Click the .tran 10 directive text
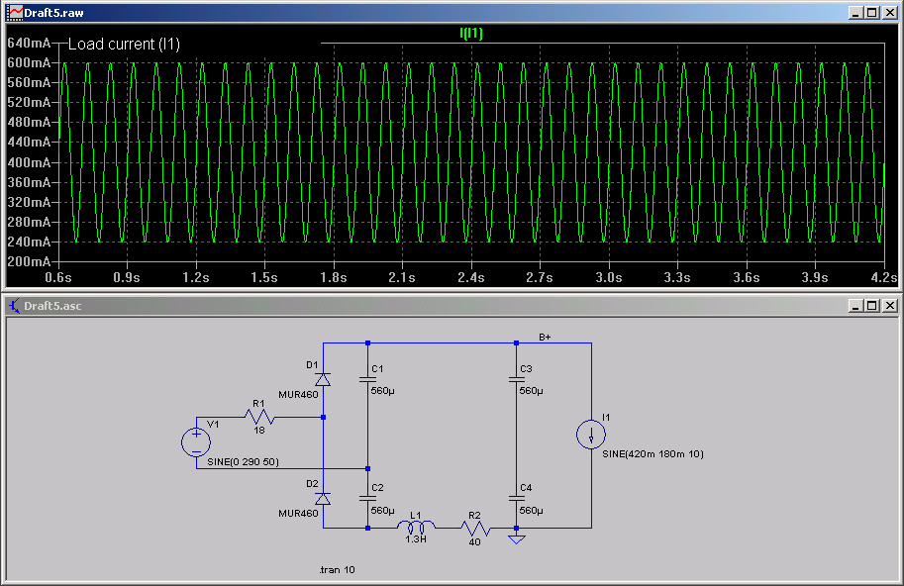The width and height of the screenshot is (904, 586). point(338,570)
